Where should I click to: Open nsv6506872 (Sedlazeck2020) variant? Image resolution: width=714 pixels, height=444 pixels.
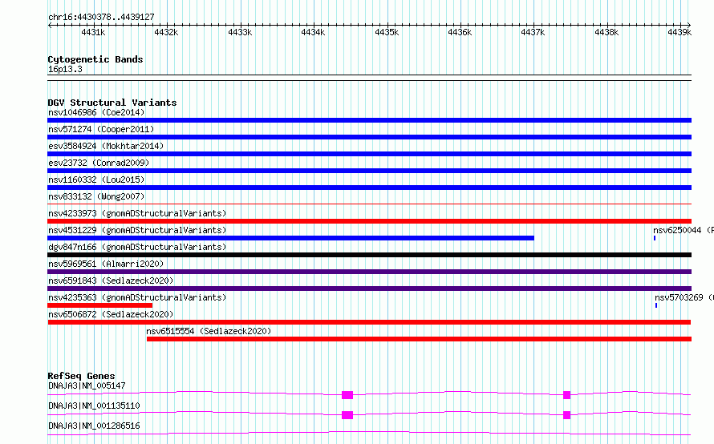tap(111, 314)
